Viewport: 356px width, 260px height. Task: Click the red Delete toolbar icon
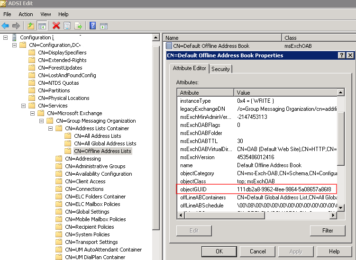pyautogui.click(x=56, y=26)
